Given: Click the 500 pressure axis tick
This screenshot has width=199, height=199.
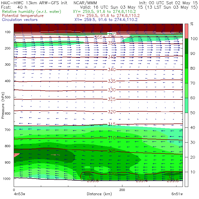Looking at the screenshot, I should pyautogui.click(x=8, y=97).
